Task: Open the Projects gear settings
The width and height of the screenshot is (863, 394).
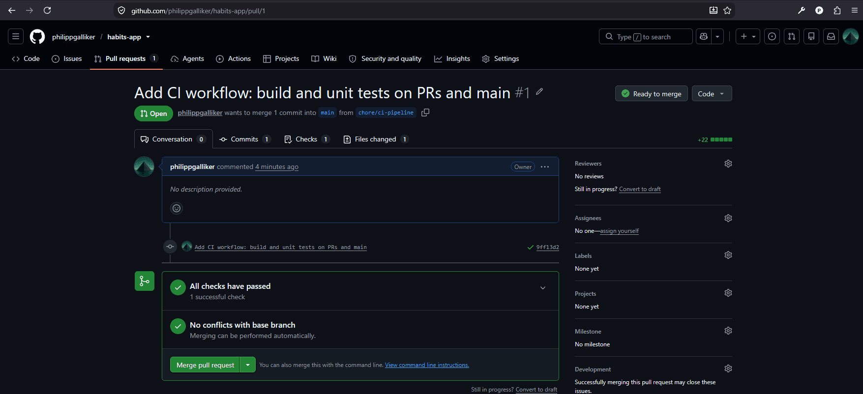Action: [x=728, y=293]
